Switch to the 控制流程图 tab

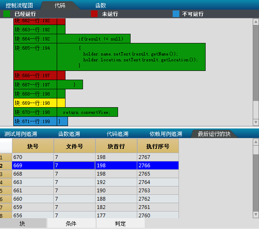click(19, 5)
